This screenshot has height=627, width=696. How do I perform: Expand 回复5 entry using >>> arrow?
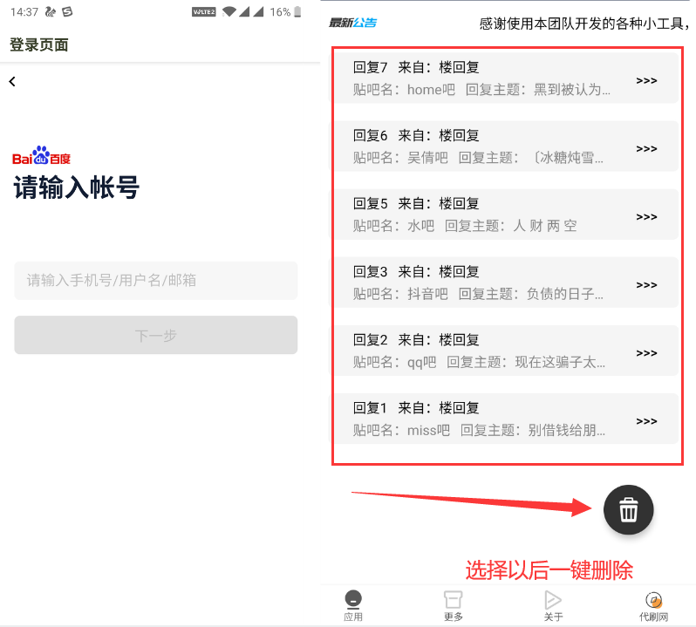click(646, 217)
